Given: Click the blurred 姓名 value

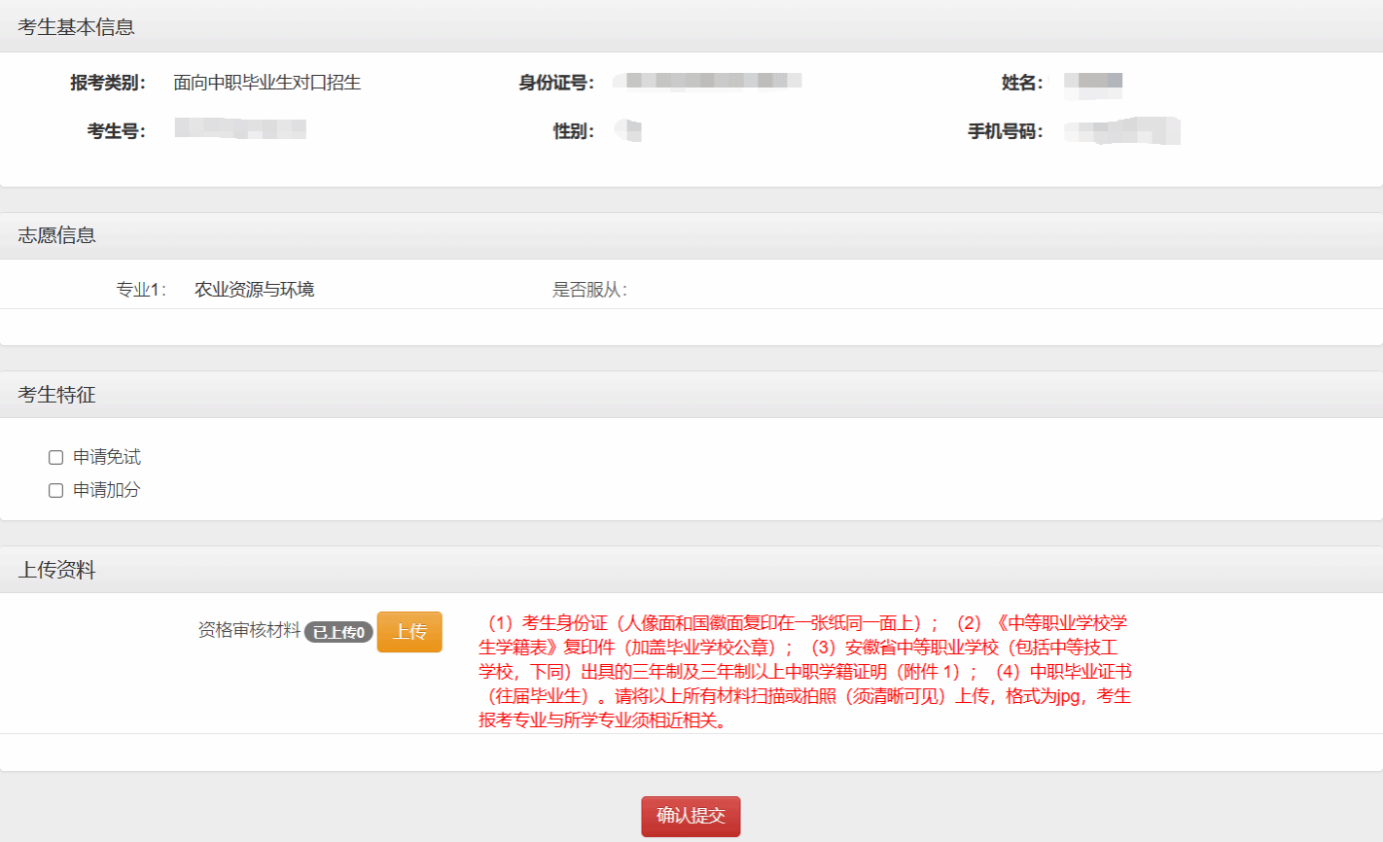Looking at the screenshot, I should coord(1093,83).
